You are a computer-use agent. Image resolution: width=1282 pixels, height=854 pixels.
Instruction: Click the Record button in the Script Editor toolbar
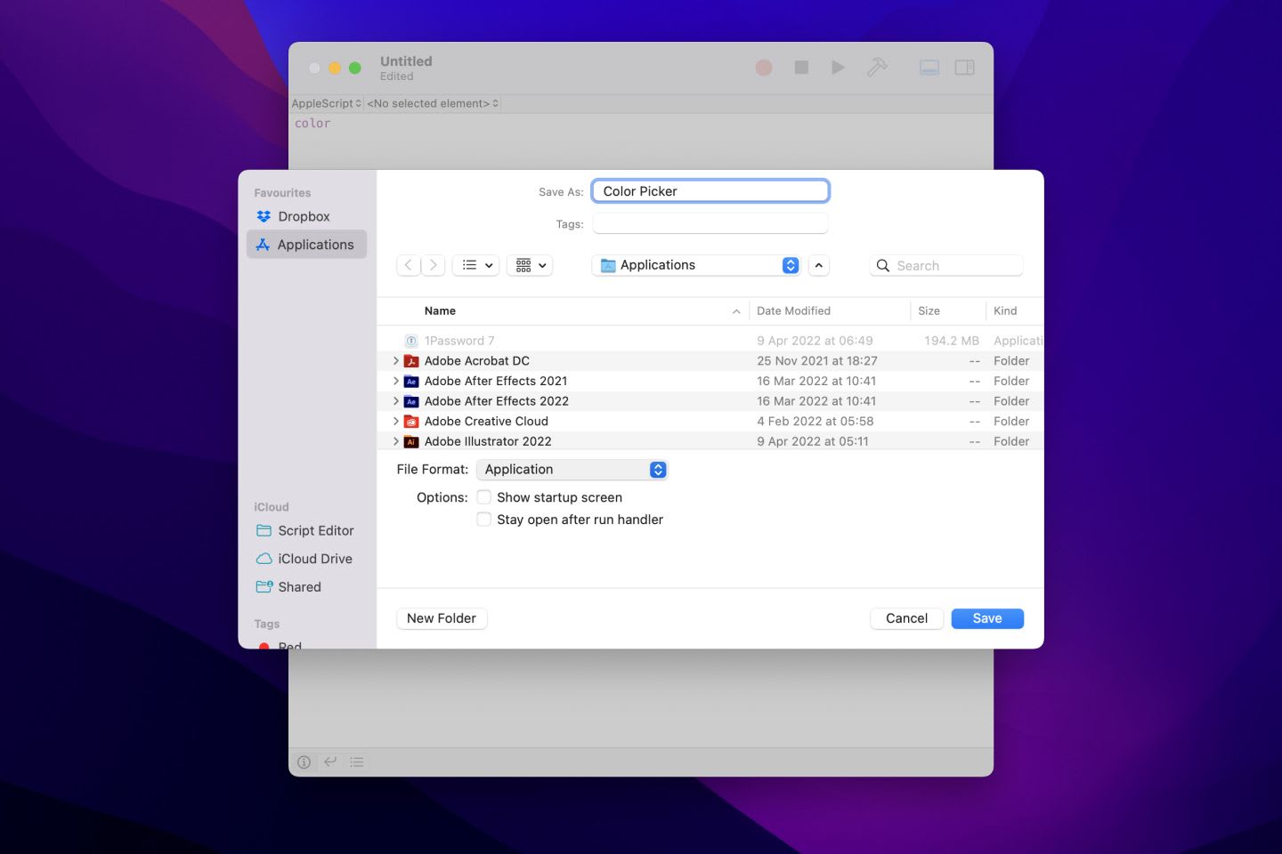(x=763, y=67)
